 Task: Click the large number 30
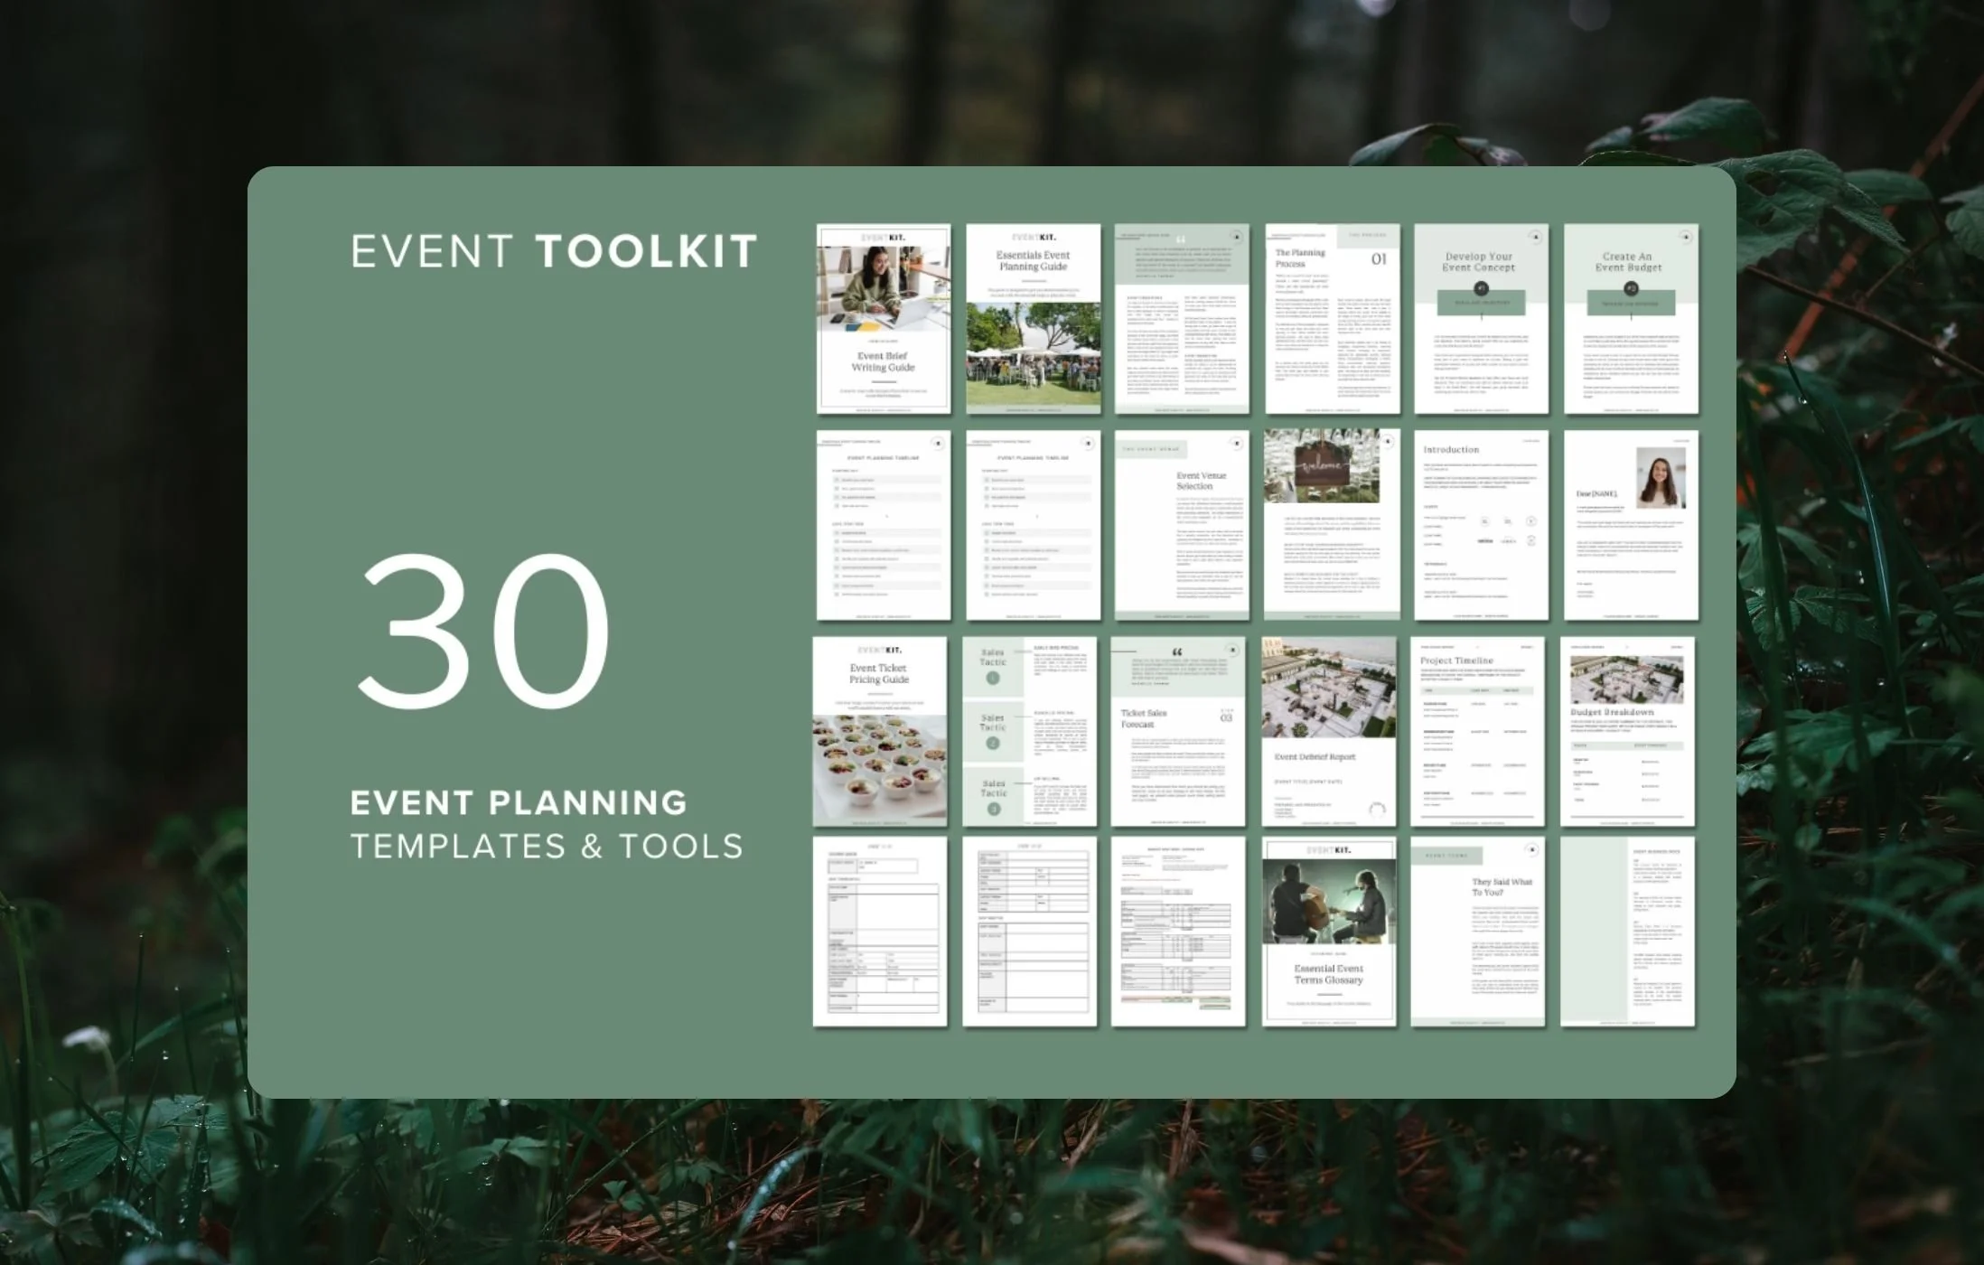coord(484,631)
